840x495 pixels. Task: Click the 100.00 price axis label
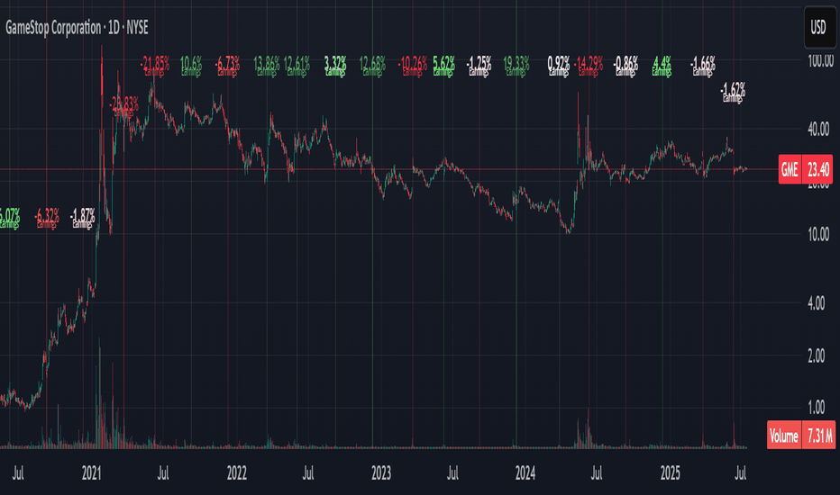(821, 61)
